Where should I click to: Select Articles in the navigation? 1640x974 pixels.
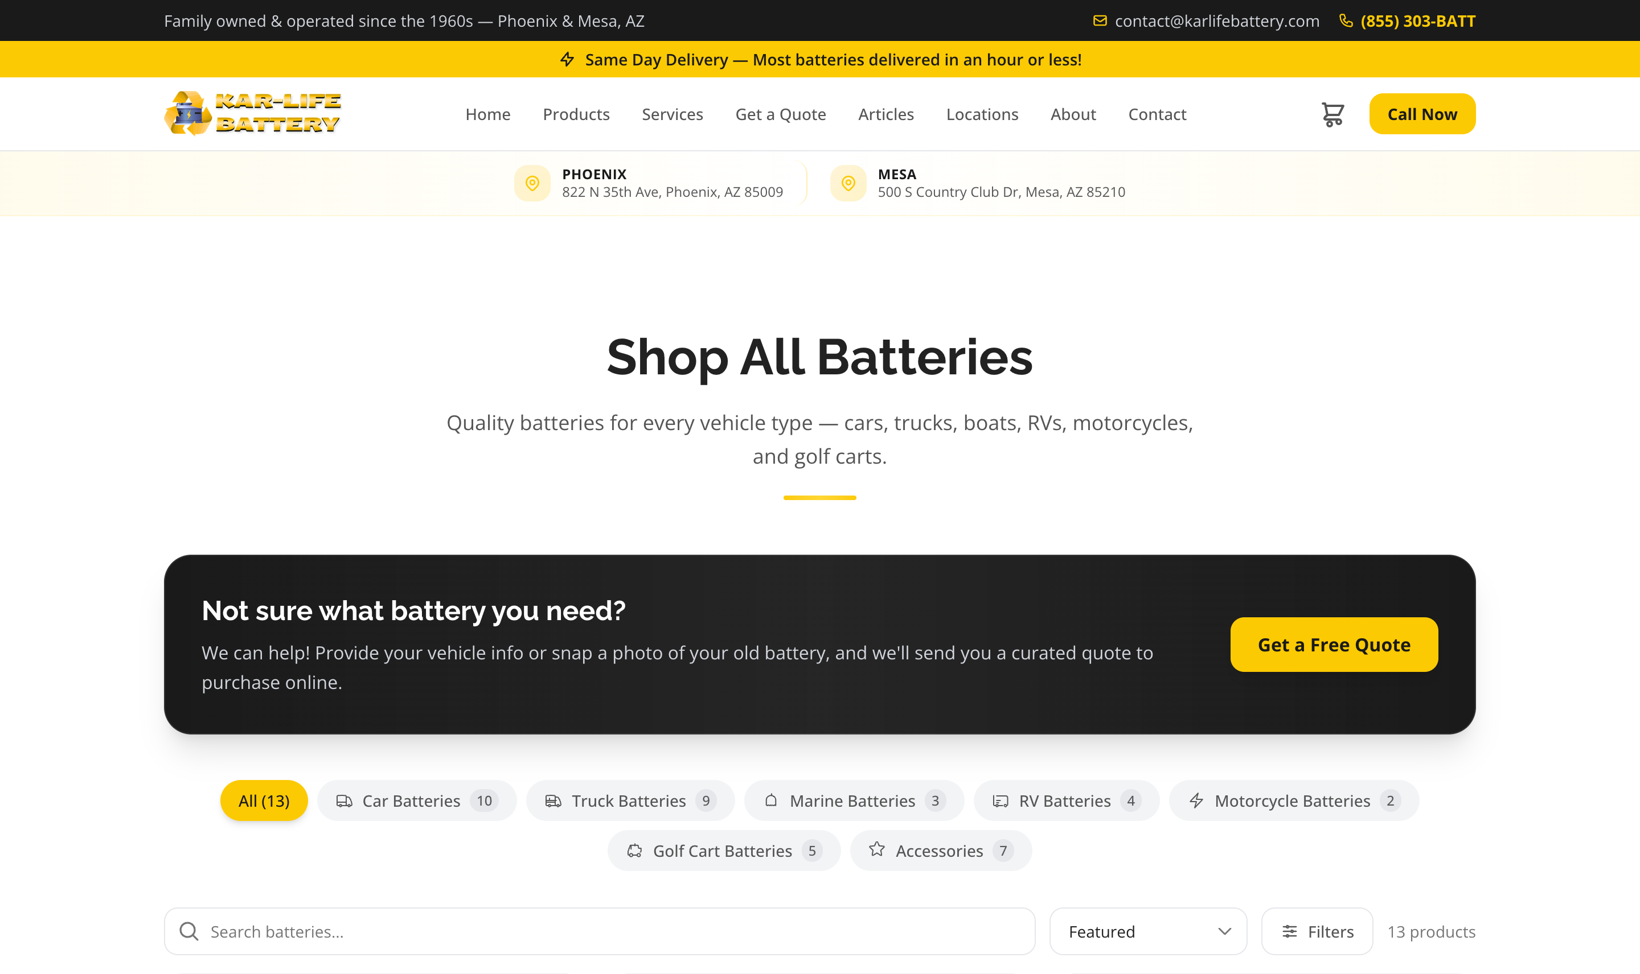click(885, 114)
